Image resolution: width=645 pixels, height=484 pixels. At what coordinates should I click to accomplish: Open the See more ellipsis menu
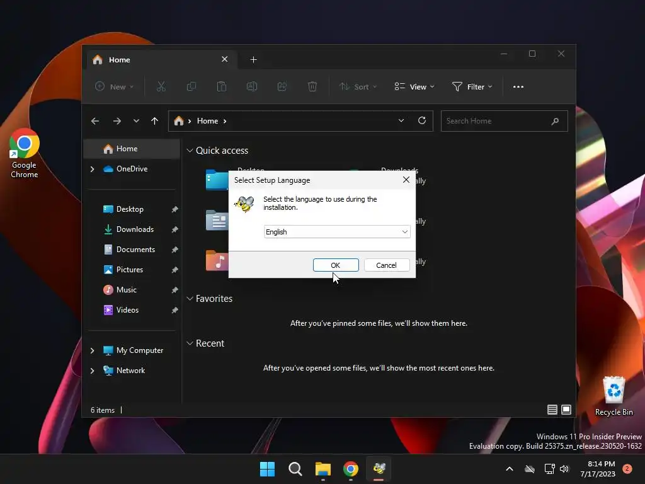518,86
